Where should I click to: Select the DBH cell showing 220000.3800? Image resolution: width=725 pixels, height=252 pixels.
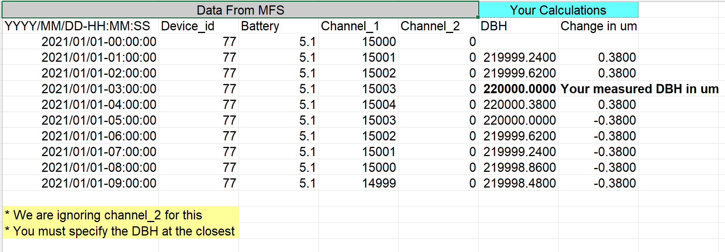(x=519, y=105)
